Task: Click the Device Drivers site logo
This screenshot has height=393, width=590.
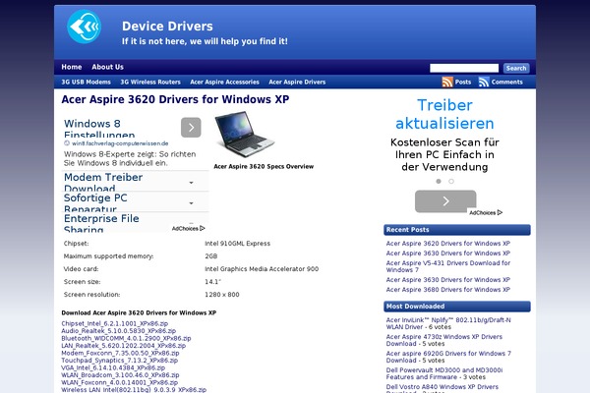Action: (84, 27)
